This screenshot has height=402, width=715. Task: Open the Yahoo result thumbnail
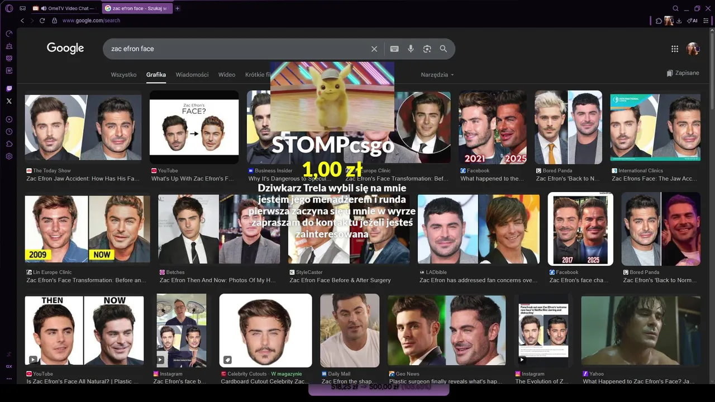click(641, 331)
